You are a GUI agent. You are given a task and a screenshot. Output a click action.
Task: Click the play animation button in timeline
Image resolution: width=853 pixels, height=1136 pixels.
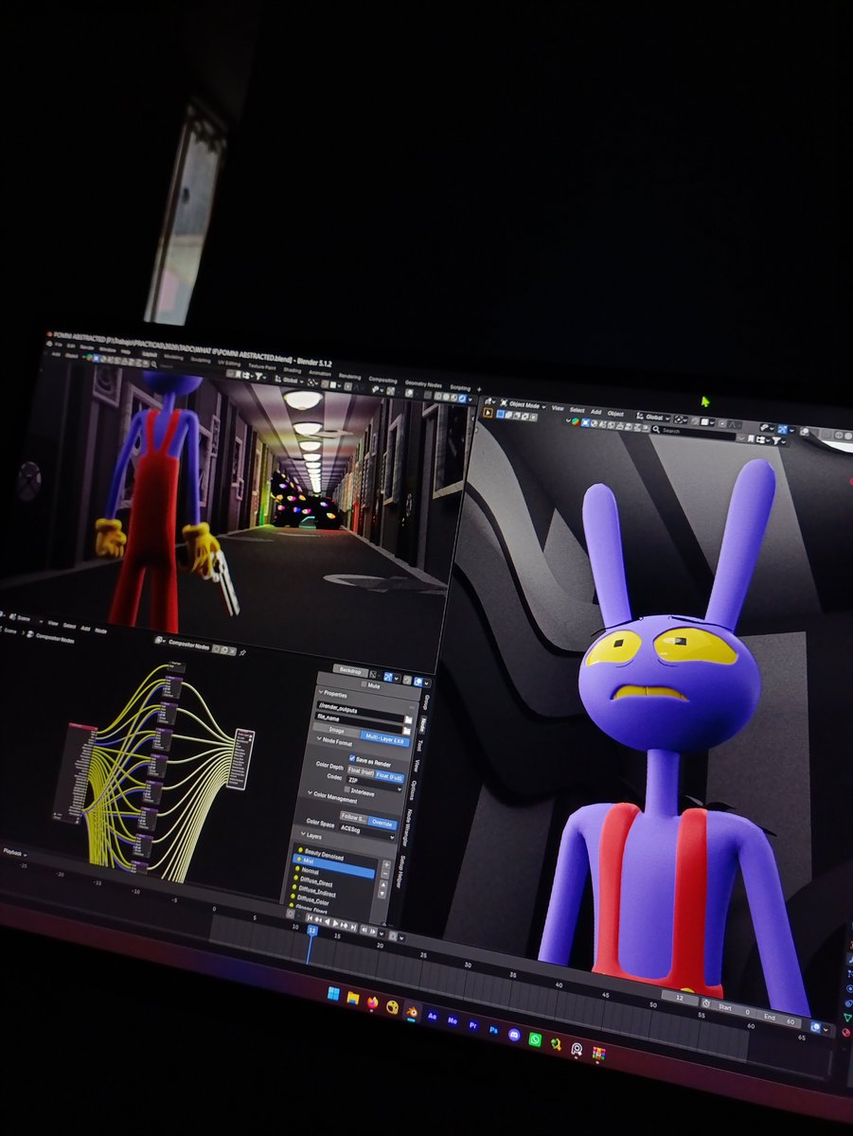335,923
